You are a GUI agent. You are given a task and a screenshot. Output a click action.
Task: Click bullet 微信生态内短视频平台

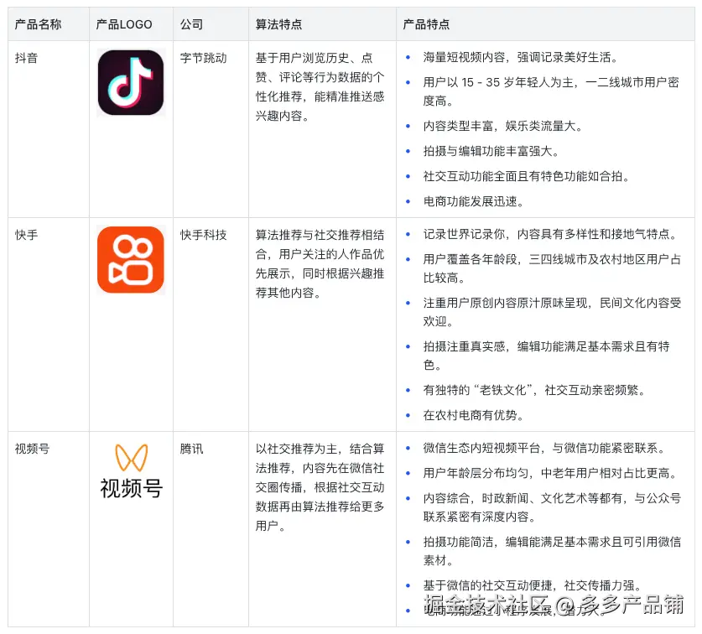(545, 448)
